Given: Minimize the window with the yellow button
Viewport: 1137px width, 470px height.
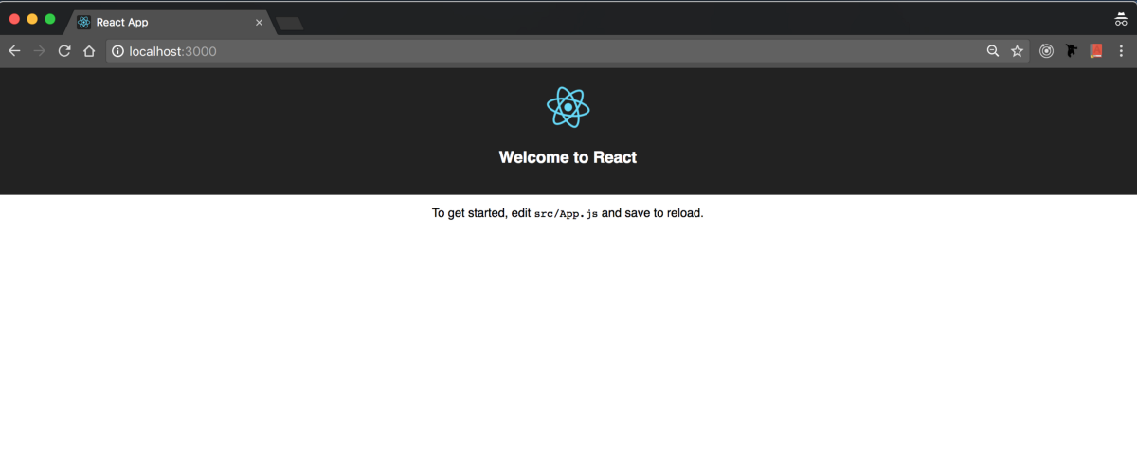Looking at the screenshot, I should (32, 19).
